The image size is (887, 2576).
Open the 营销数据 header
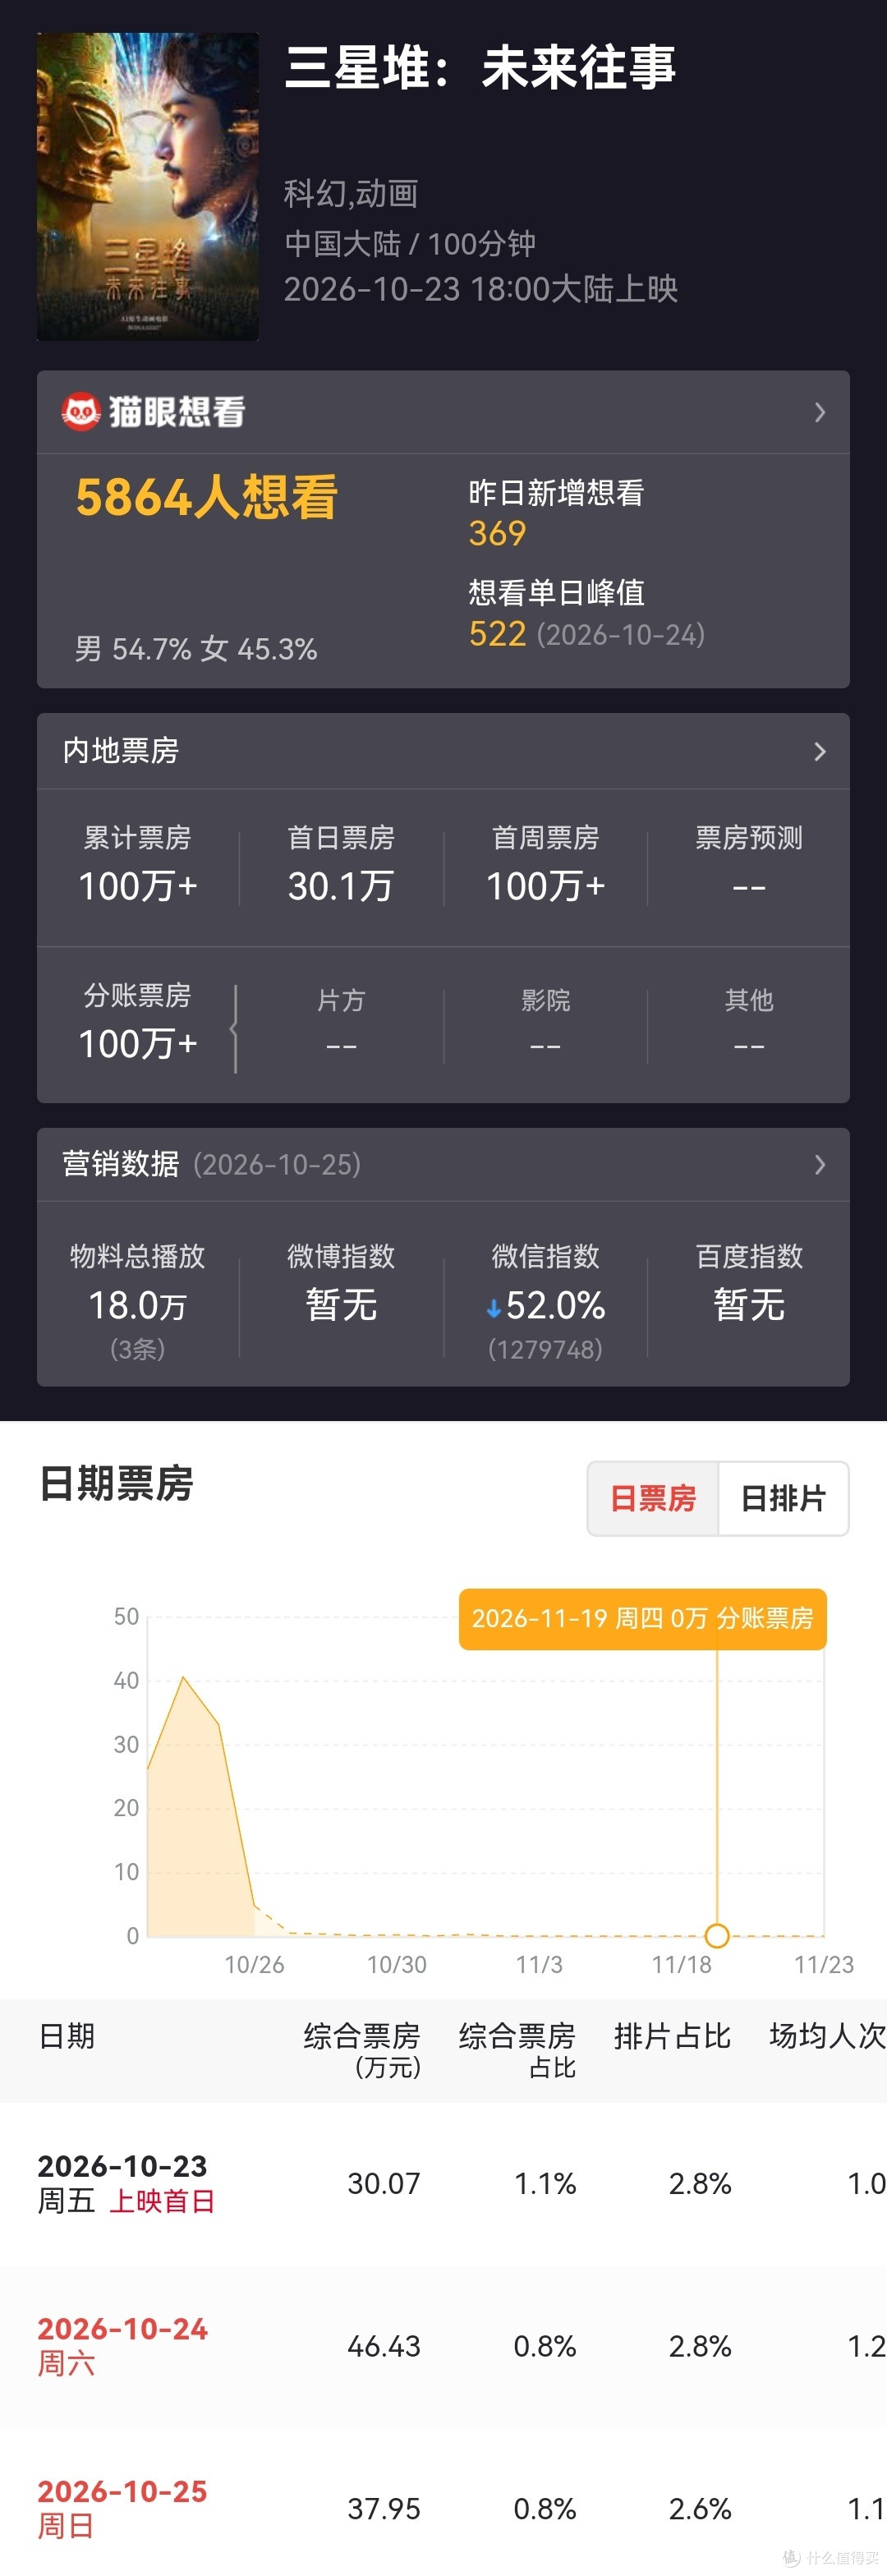point(443,1164)
